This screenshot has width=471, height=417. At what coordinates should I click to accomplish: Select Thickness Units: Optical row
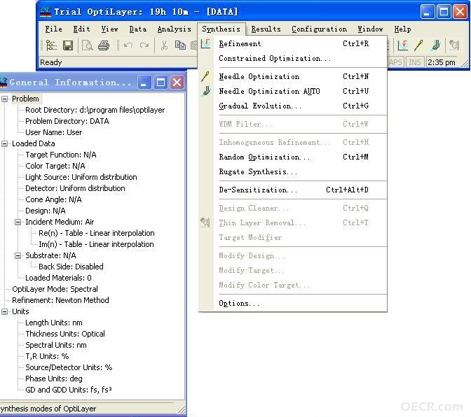[x=65, y=334]
